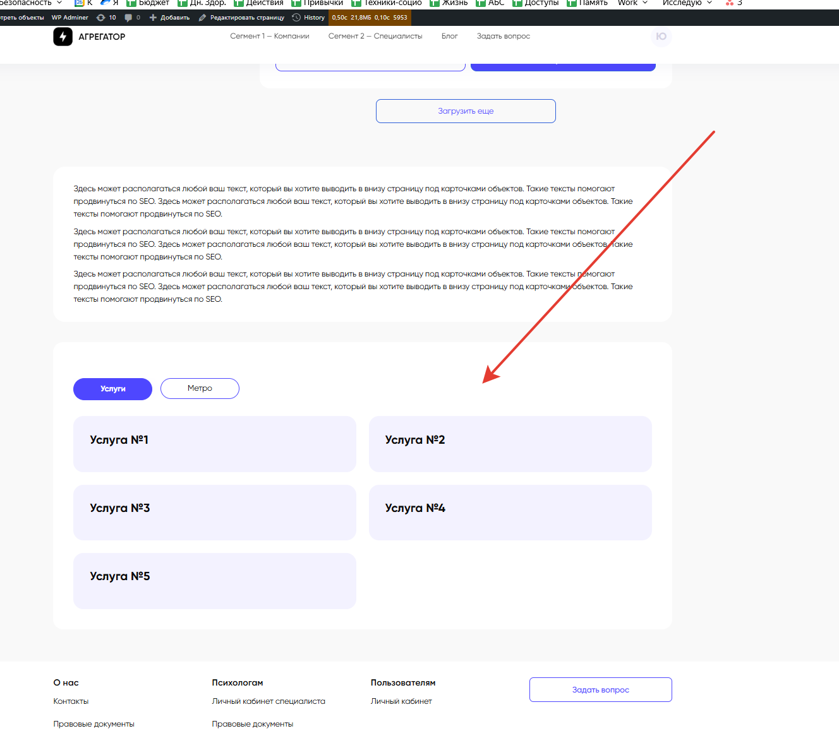Select the Услуги tab
This screenshot has height=731, width=839.
click(112, 389)
